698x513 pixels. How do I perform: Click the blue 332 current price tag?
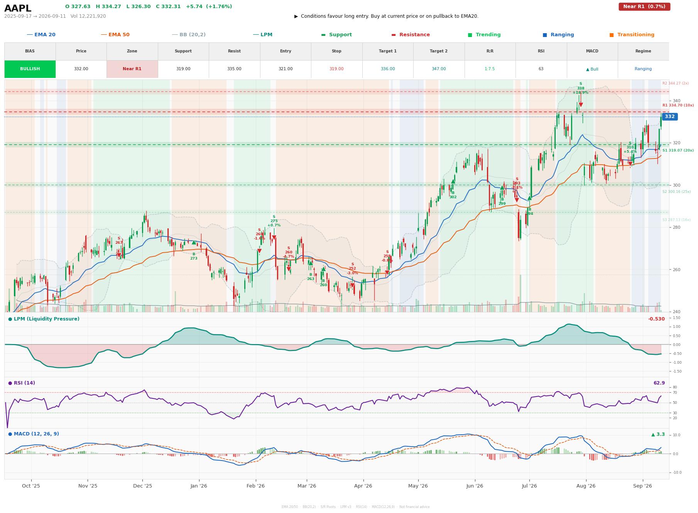tap(669, 116)
